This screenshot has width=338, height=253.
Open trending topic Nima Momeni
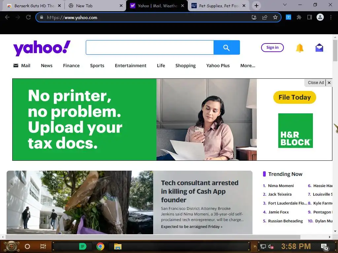point(281,186)
